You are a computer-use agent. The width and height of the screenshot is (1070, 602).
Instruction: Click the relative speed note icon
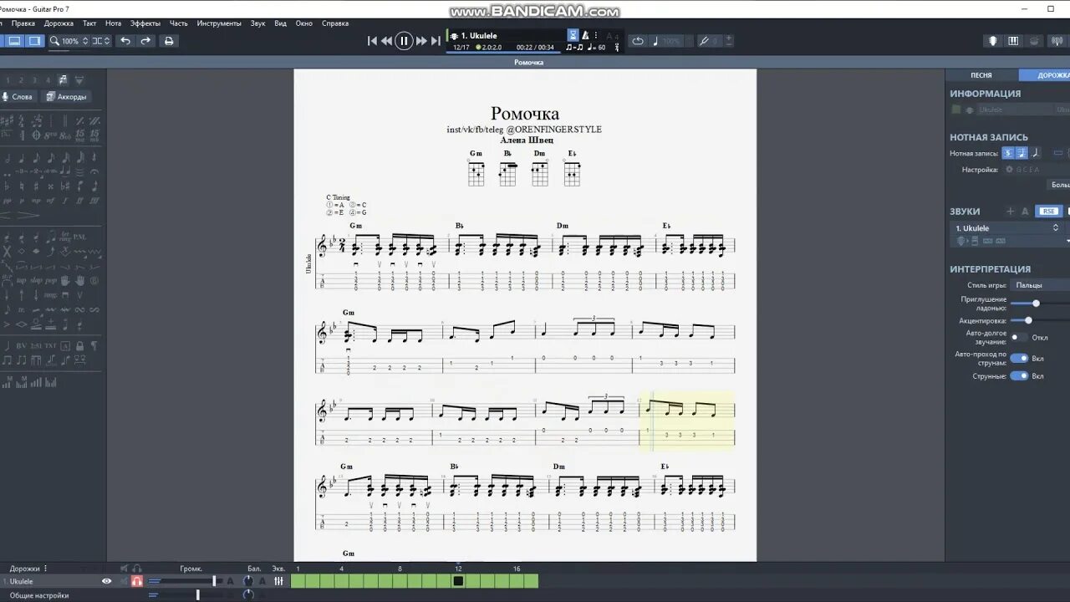655,41
